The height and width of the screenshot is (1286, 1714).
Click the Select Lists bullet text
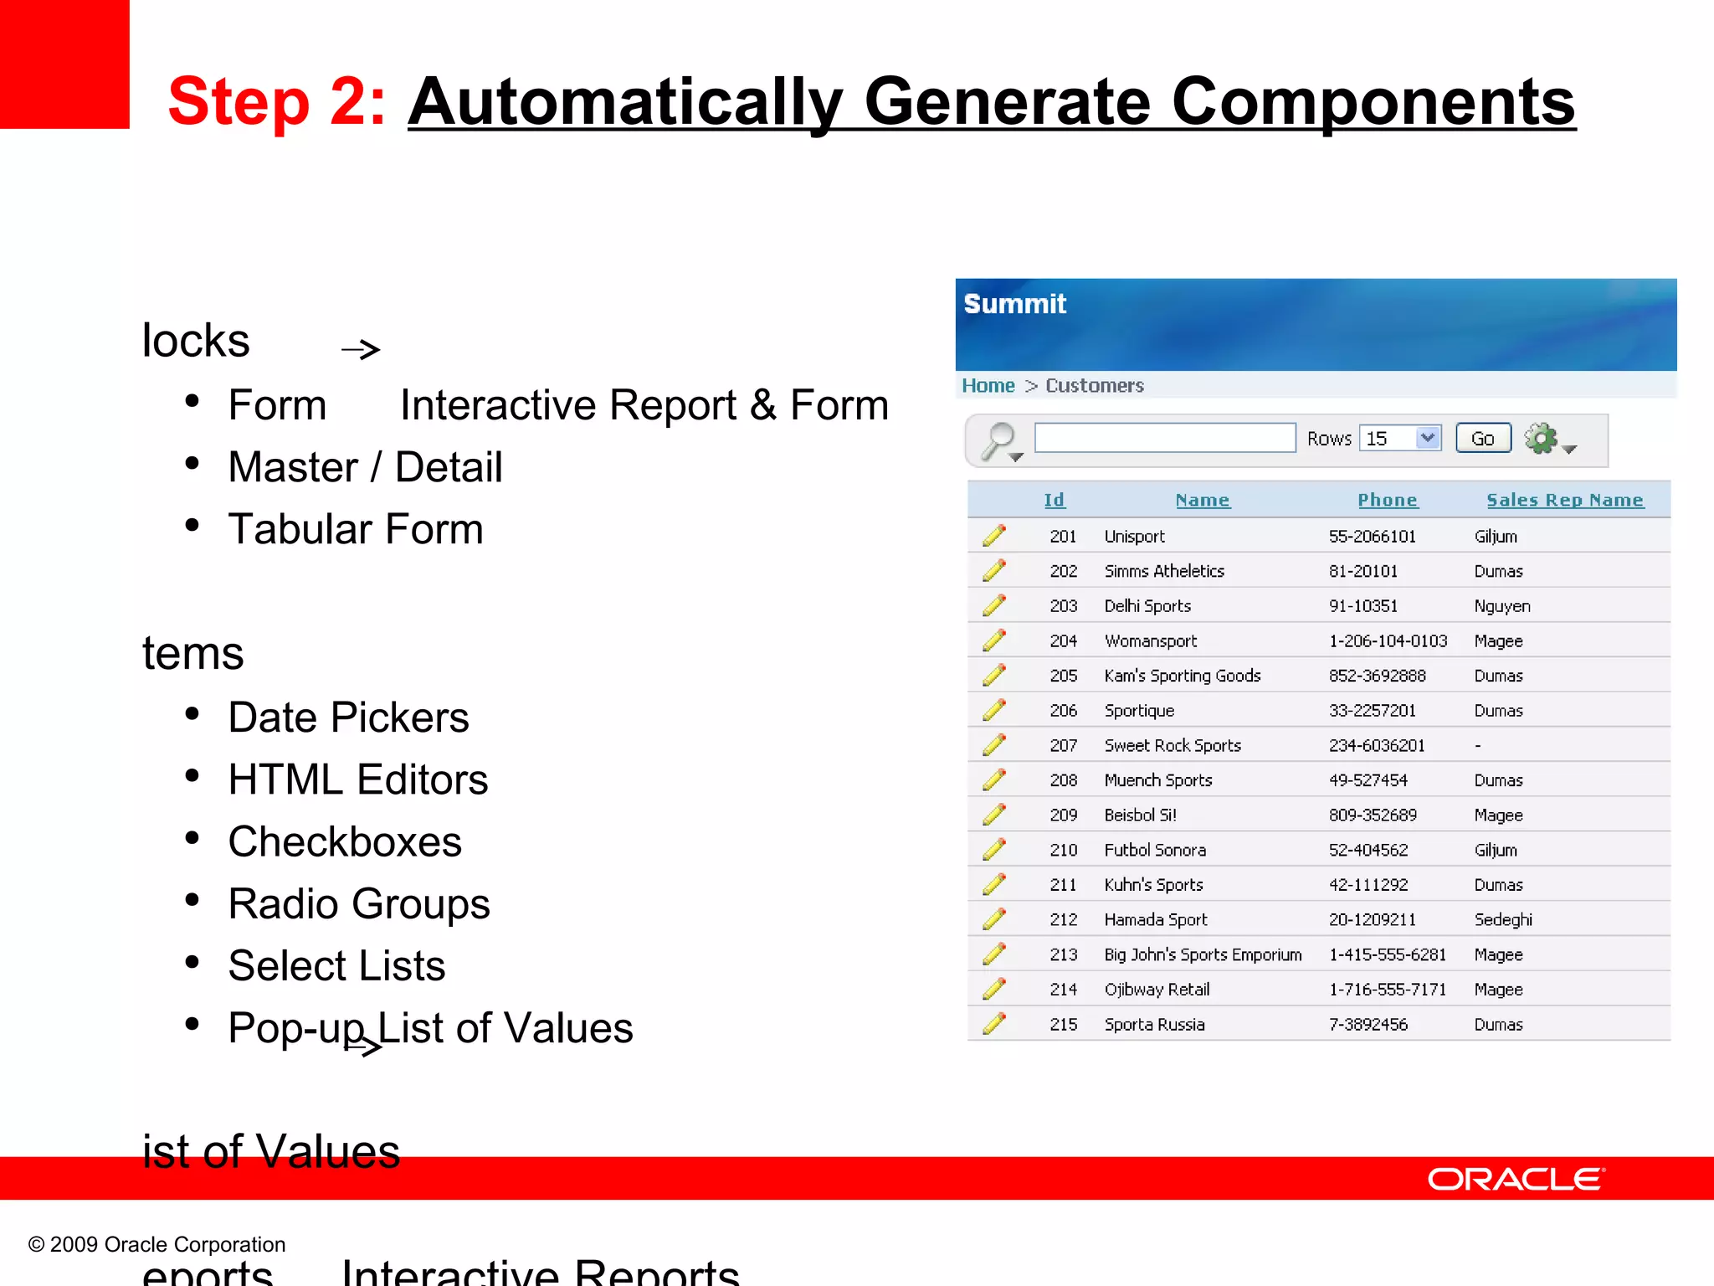coord(336,965)
